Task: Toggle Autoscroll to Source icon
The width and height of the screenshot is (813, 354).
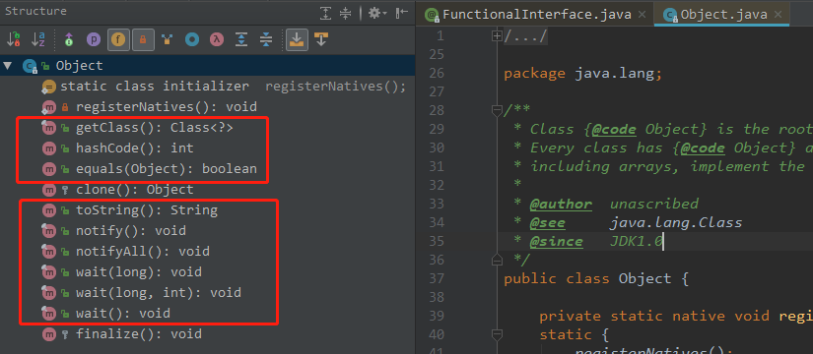Action: 297,39
